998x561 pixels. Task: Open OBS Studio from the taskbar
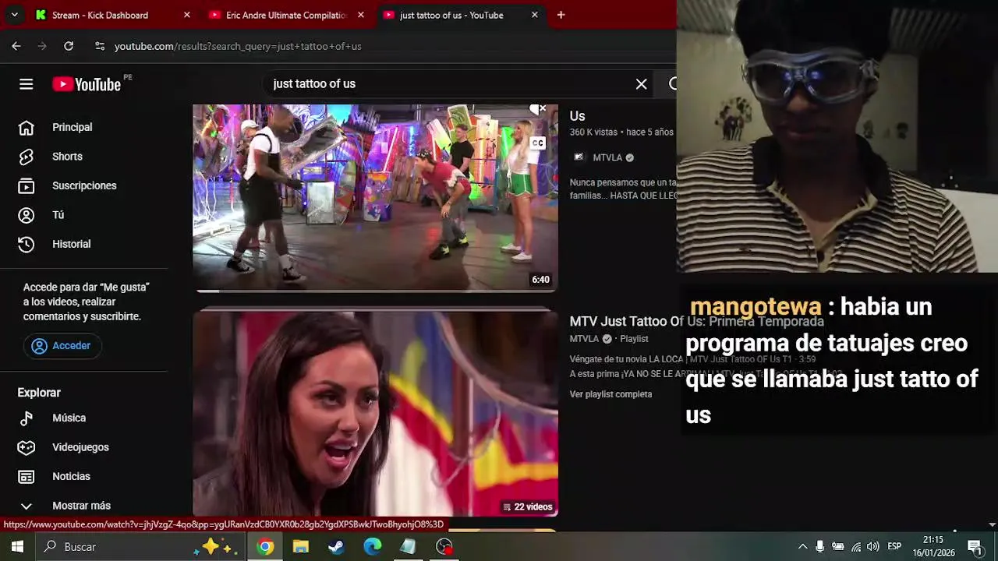444,547
